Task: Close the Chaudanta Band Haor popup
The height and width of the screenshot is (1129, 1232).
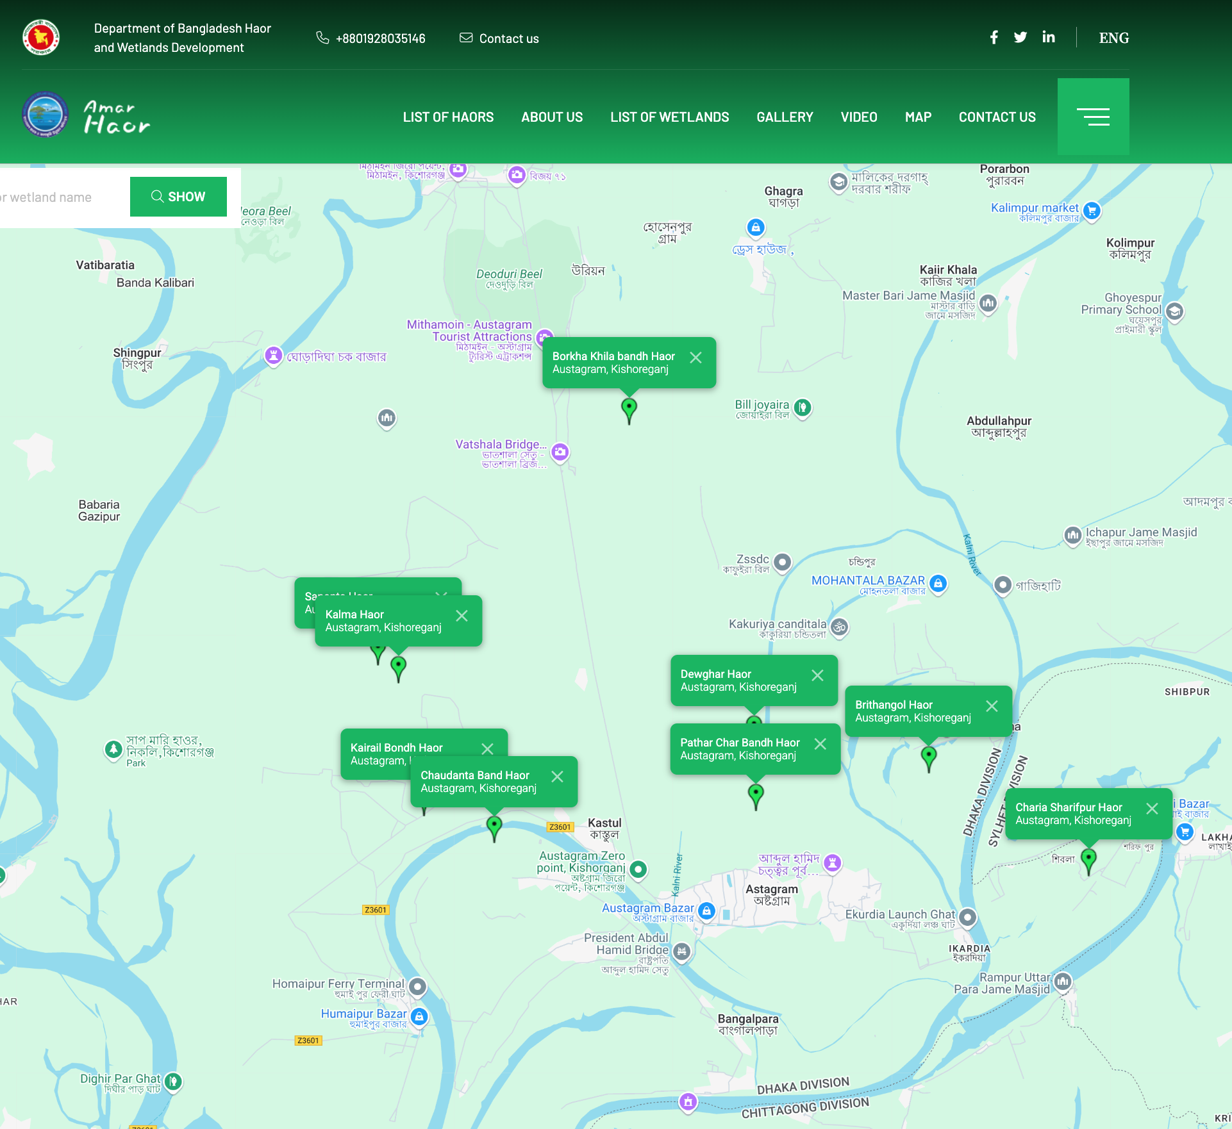Action: 557,777
